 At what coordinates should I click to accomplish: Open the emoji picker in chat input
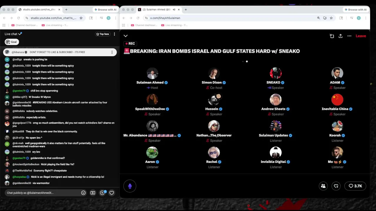(x=83, y=193)
